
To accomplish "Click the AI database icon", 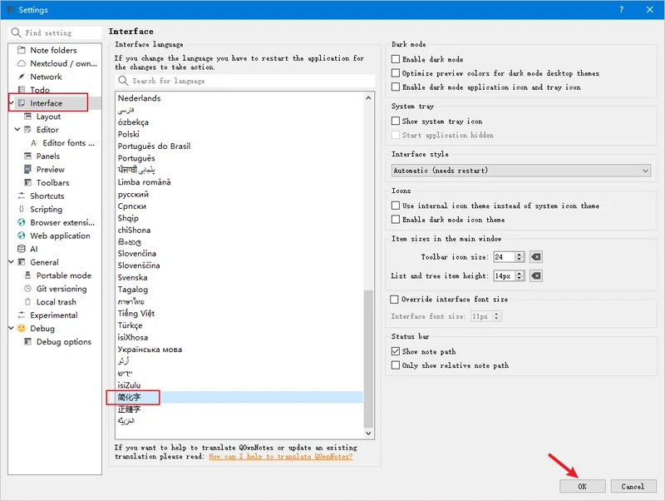I will [22, 249].
